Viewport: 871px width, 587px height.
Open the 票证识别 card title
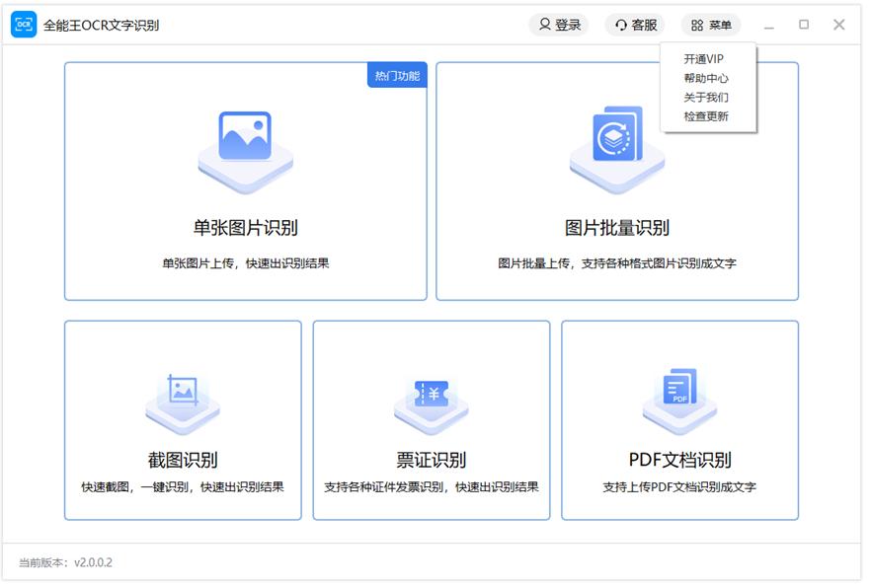432,460
